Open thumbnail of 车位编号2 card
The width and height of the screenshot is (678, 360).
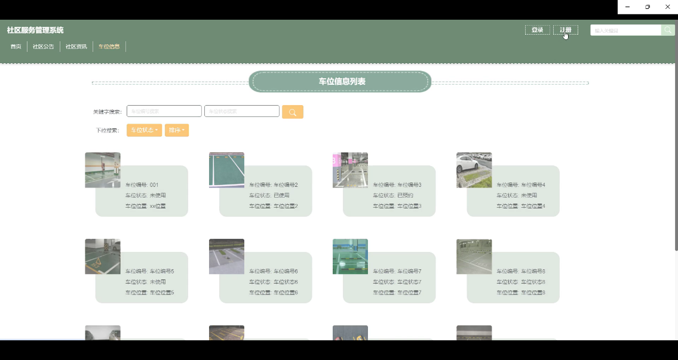pos(226,170)
